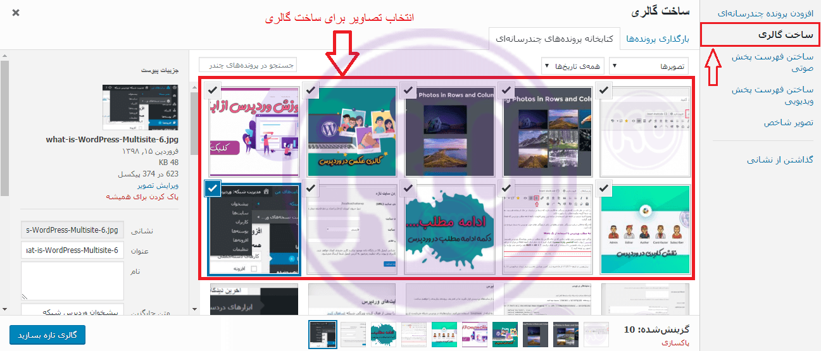This screenshot has width=821, height=351.
Task: Select the three-photo 'Photos in Rows and Colum' image
Action: pyautogui.click(x=449, y=132)
